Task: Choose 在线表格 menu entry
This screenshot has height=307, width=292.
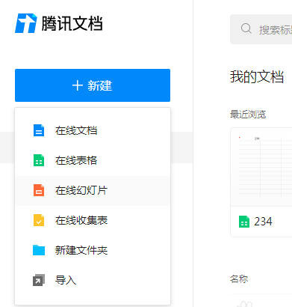Action: pos(93,160)
